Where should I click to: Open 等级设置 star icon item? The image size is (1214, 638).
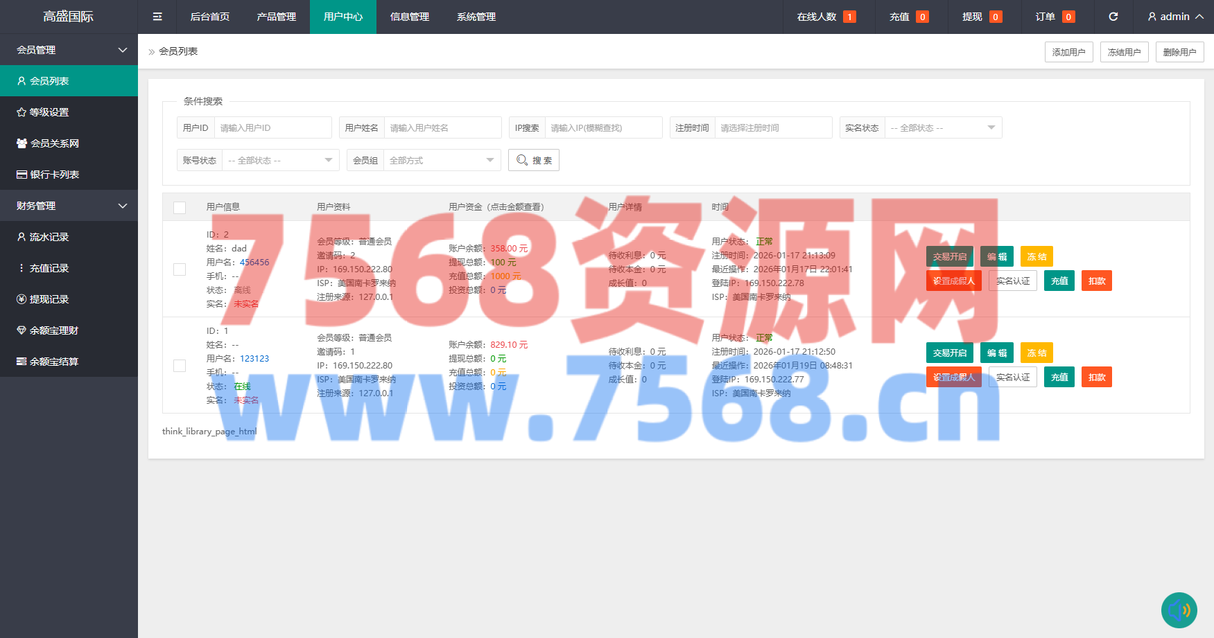click(x=21, y=112)
